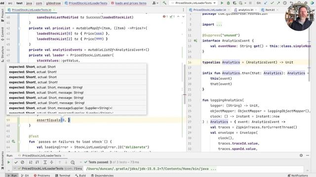316x177 pixels.
Task: Start the Debug configuration
Action: pyautogui.click(x=228, y=3)
